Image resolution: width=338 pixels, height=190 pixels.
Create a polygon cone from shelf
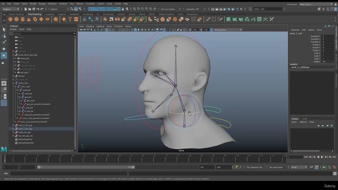pos(29,20)
